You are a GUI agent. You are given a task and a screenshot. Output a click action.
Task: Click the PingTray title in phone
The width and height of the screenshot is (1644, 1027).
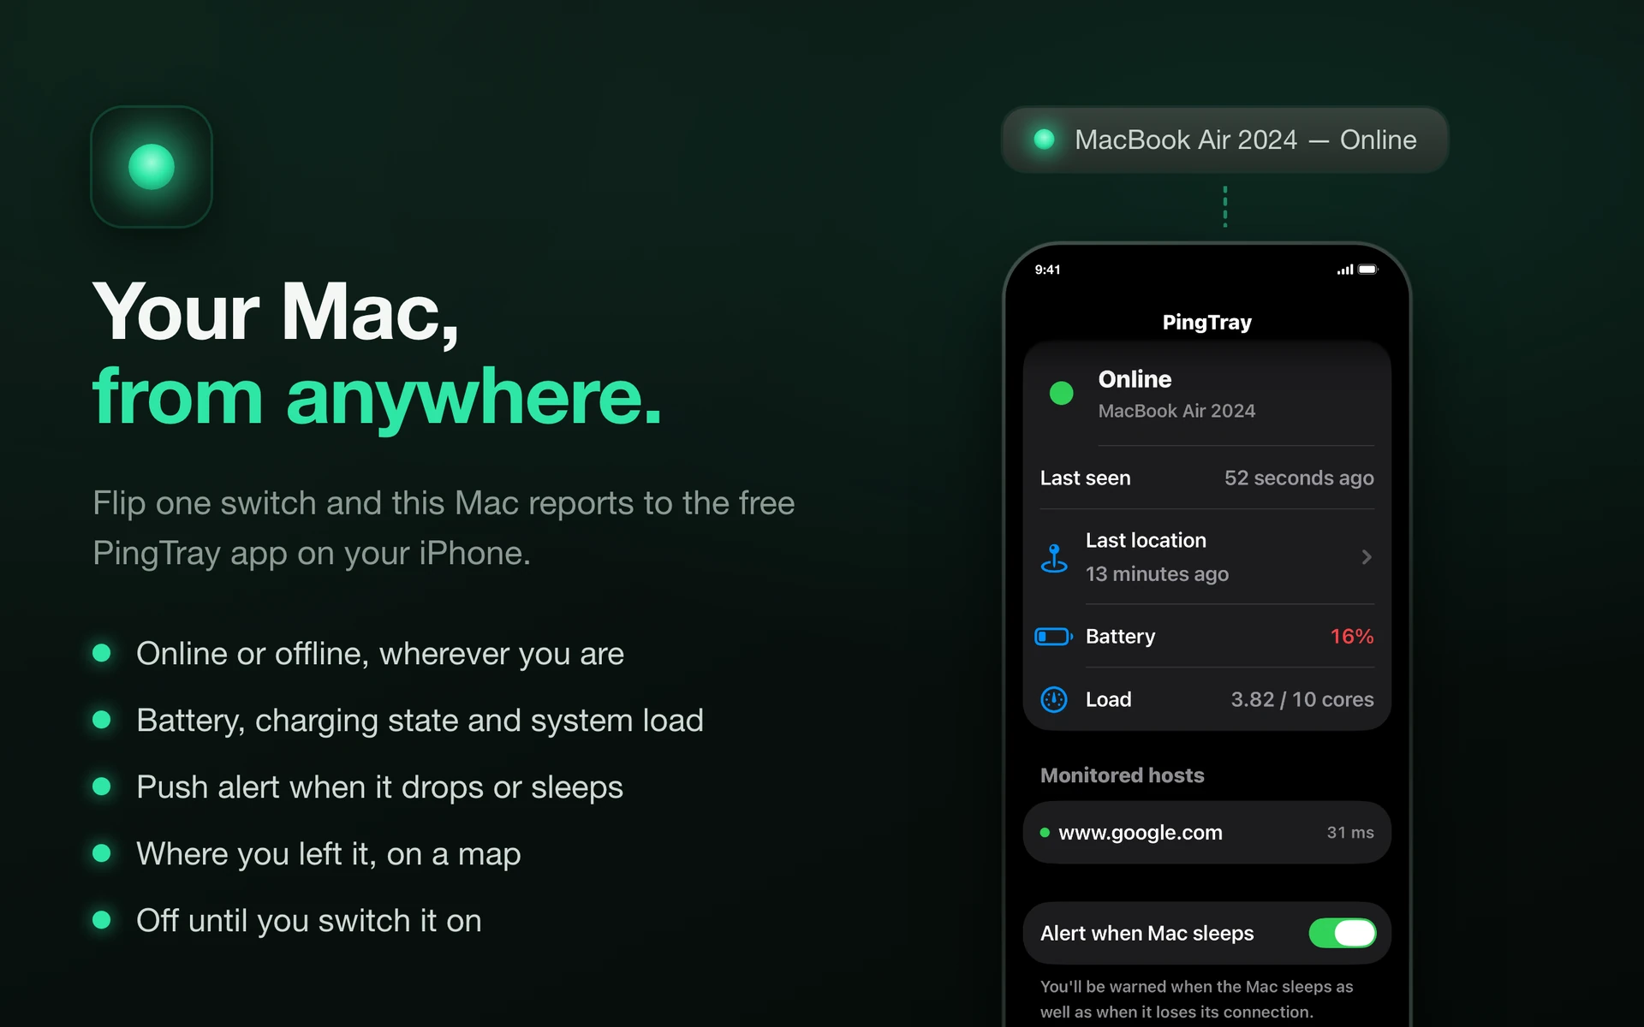click(x=1206, y=323)
